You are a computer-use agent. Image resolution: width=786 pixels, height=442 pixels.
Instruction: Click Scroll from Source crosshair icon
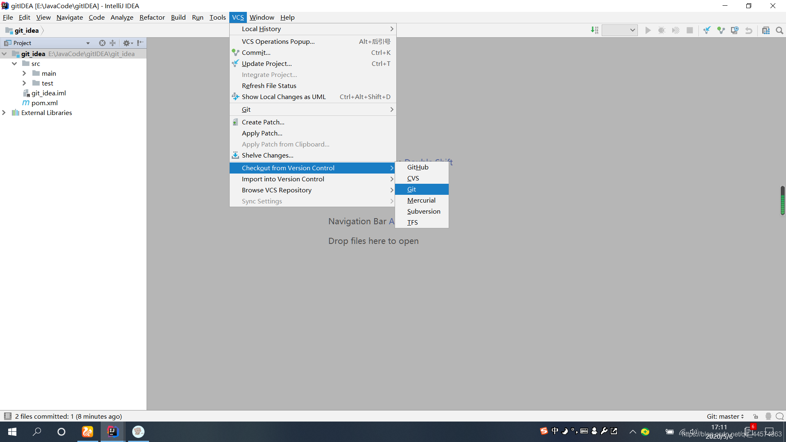point(102,43)
